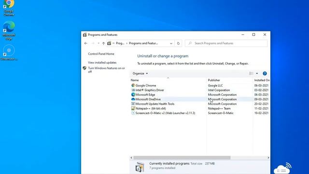The height and width of the screenshot is (174, 309).
Task: Click the address bar Control Panel icon
Action: (x=109, y=43)
